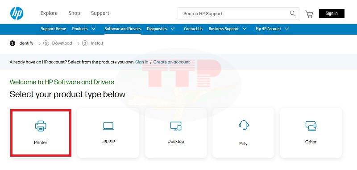Select the Poly headset icon
Screen dimensions: 357x170
[x=243, y=125]
